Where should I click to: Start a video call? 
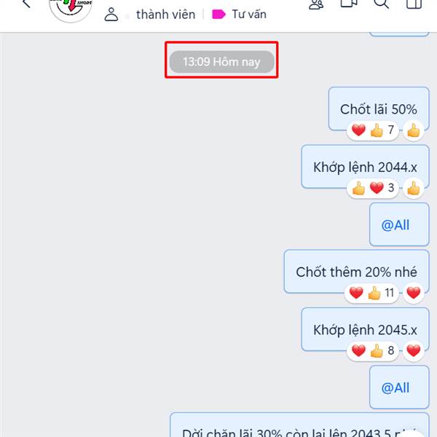pos(349,4)
